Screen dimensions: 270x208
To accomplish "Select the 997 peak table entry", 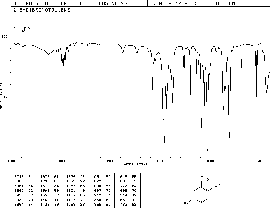I will (x=102, y=190).
